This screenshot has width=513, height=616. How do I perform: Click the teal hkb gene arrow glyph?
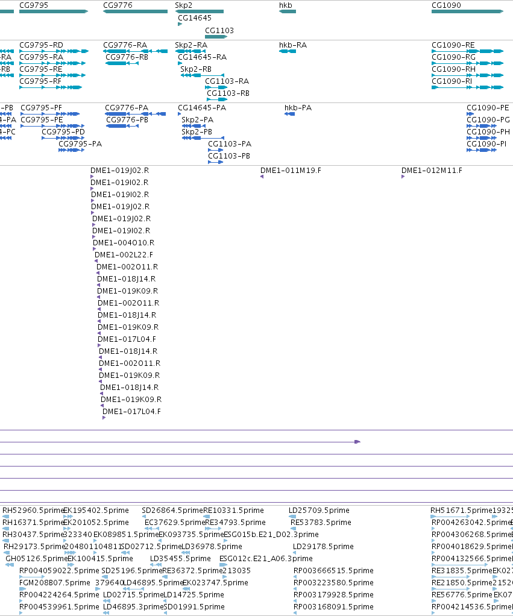[x=288, y=11]
